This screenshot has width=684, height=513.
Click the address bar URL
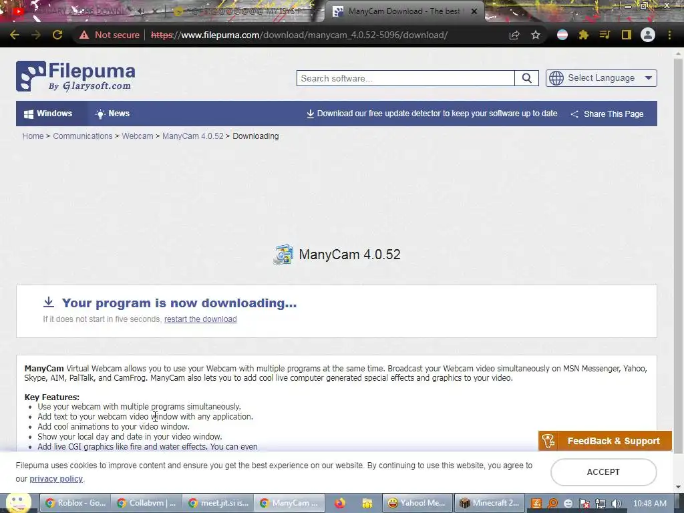(299, 35)
